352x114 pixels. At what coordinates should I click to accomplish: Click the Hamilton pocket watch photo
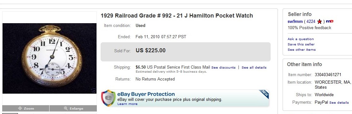pyautogui.click(x=50, y=58)
